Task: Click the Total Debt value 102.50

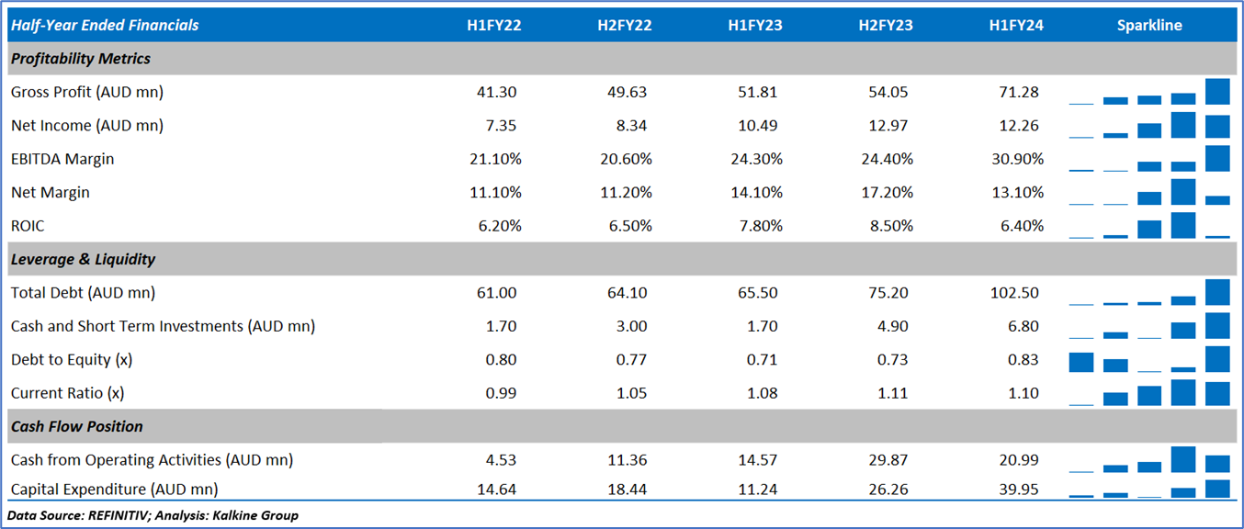Action: 1014,293
